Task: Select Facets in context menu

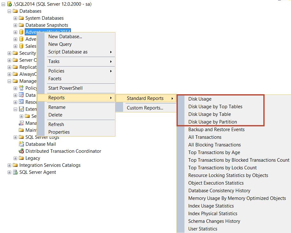Action: click(x=76, y=79)
